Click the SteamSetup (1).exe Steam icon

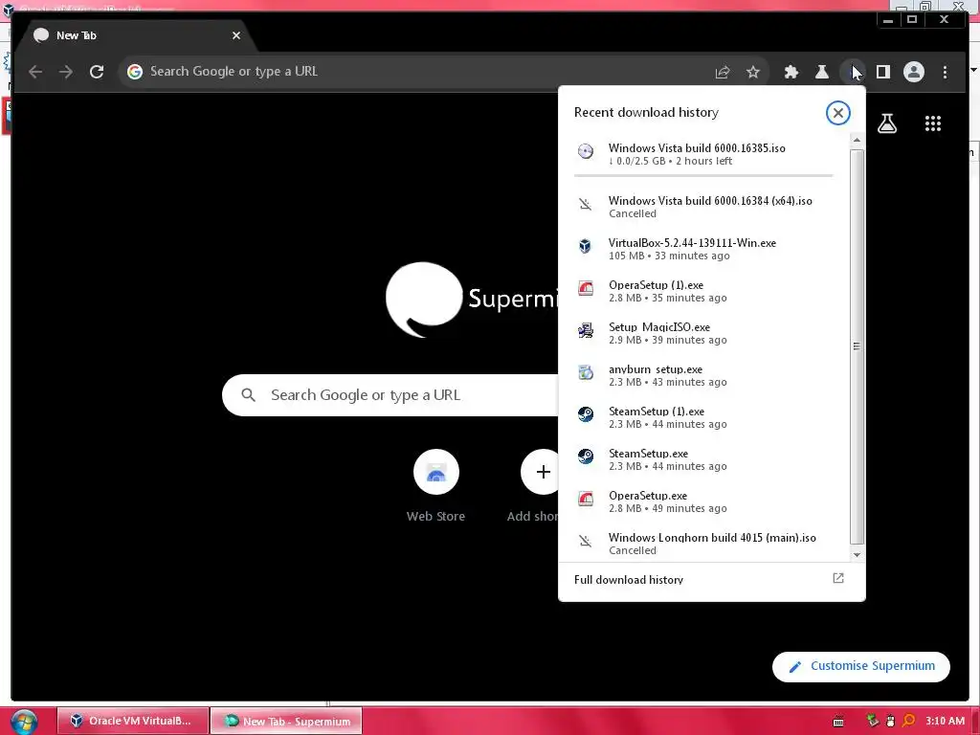coord(585,414)
